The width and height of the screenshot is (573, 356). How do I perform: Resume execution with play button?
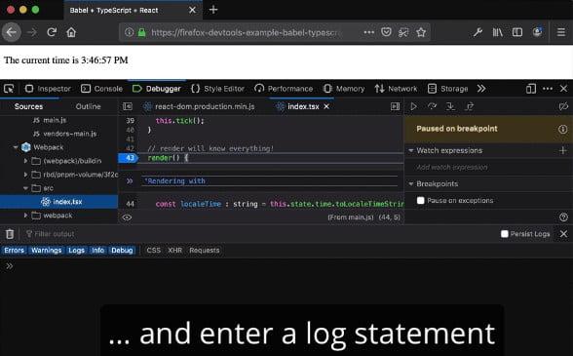[413, 106]
